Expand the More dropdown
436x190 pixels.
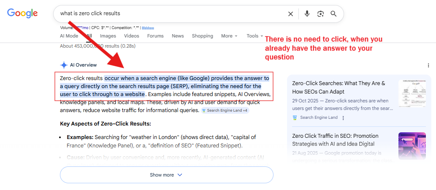(230, 36)
